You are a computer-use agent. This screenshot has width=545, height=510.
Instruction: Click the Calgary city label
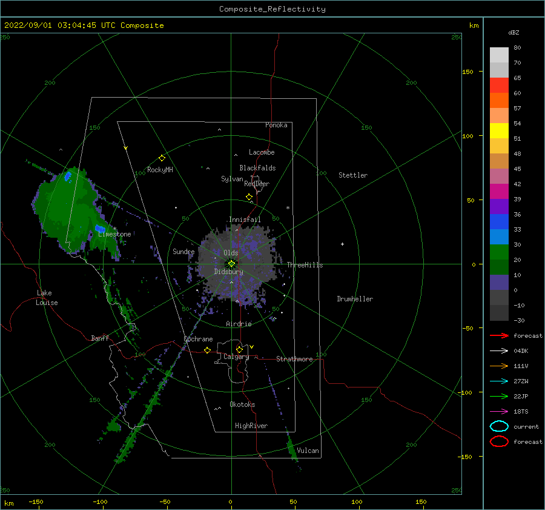click(236, 357)
